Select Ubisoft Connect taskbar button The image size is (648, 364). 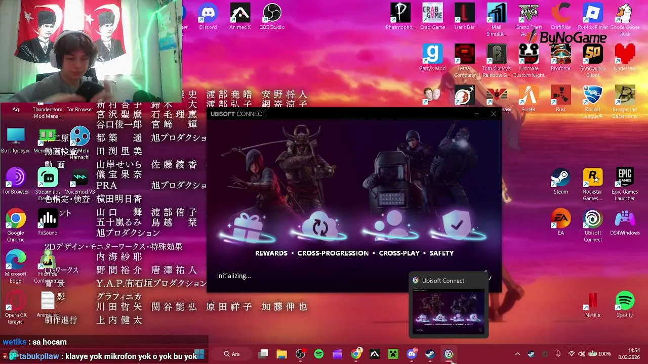point(449,354)
